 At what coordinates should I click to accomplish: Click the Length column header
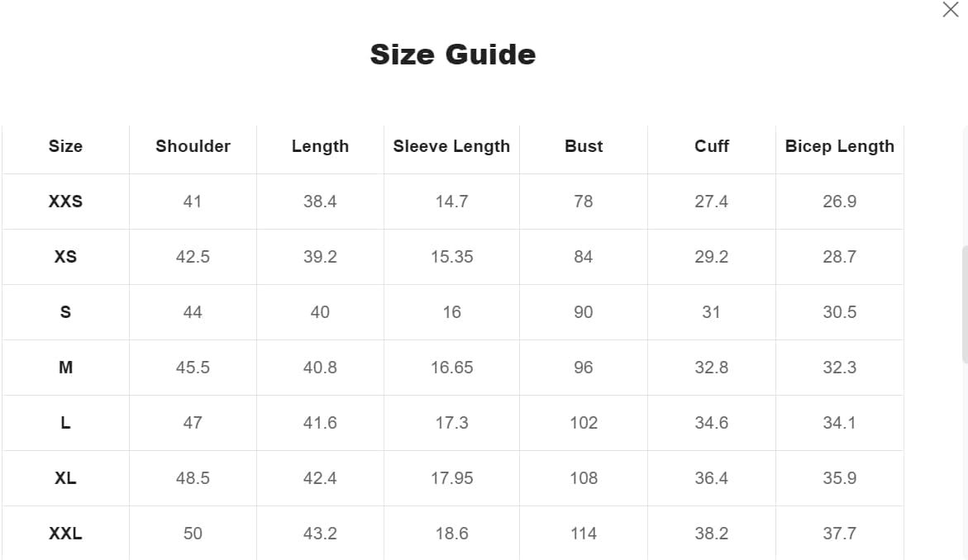320,146
